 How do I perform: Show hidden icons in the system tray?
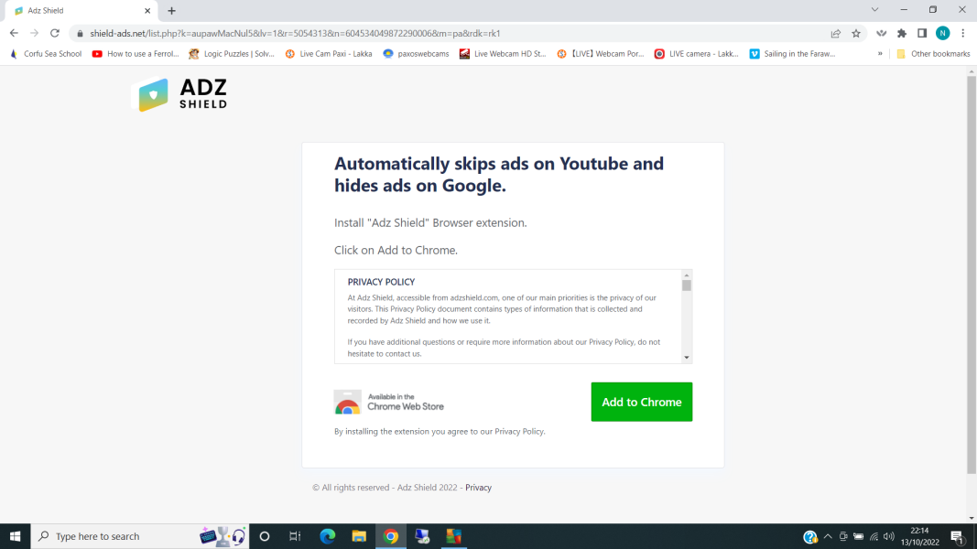(x=827, y=536)
